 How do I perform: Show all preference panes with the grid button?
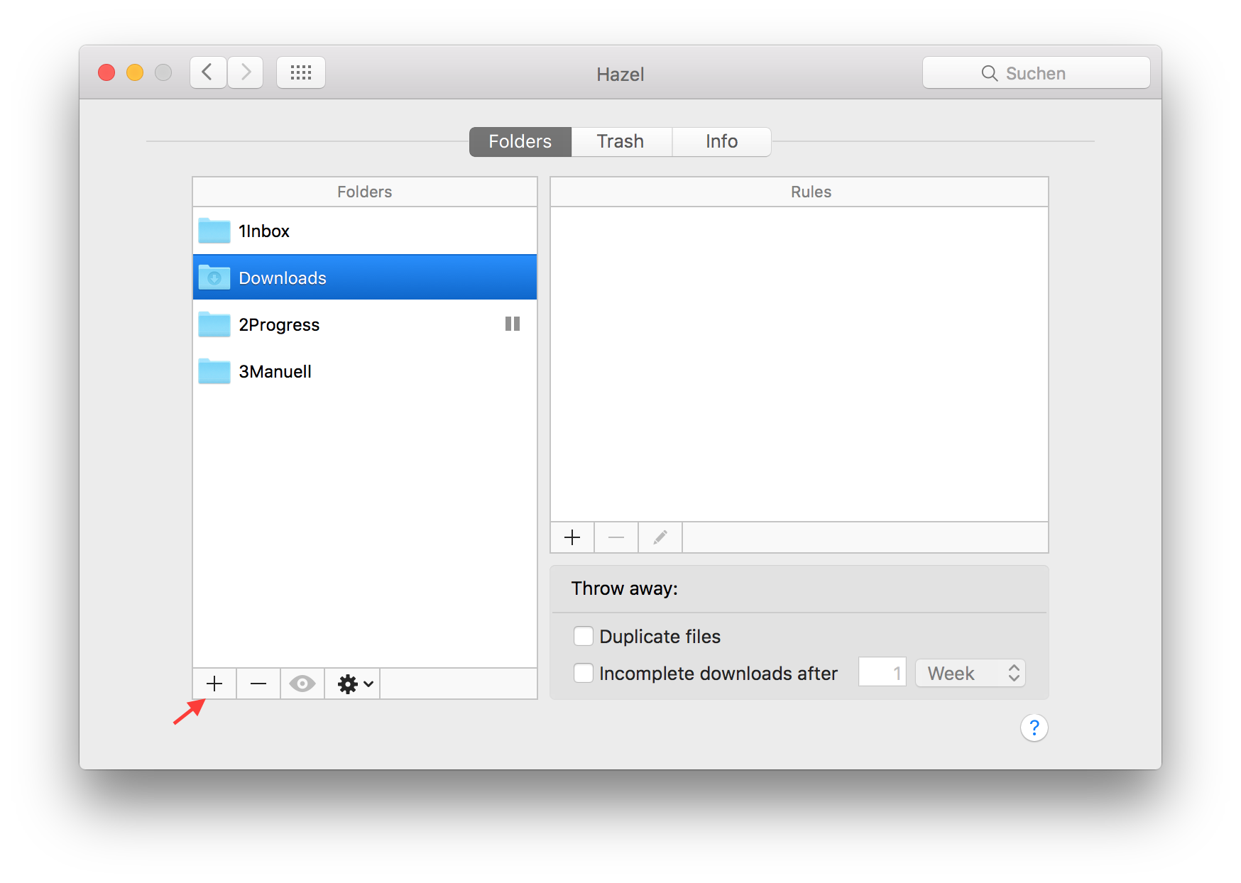tap(301, 72)
